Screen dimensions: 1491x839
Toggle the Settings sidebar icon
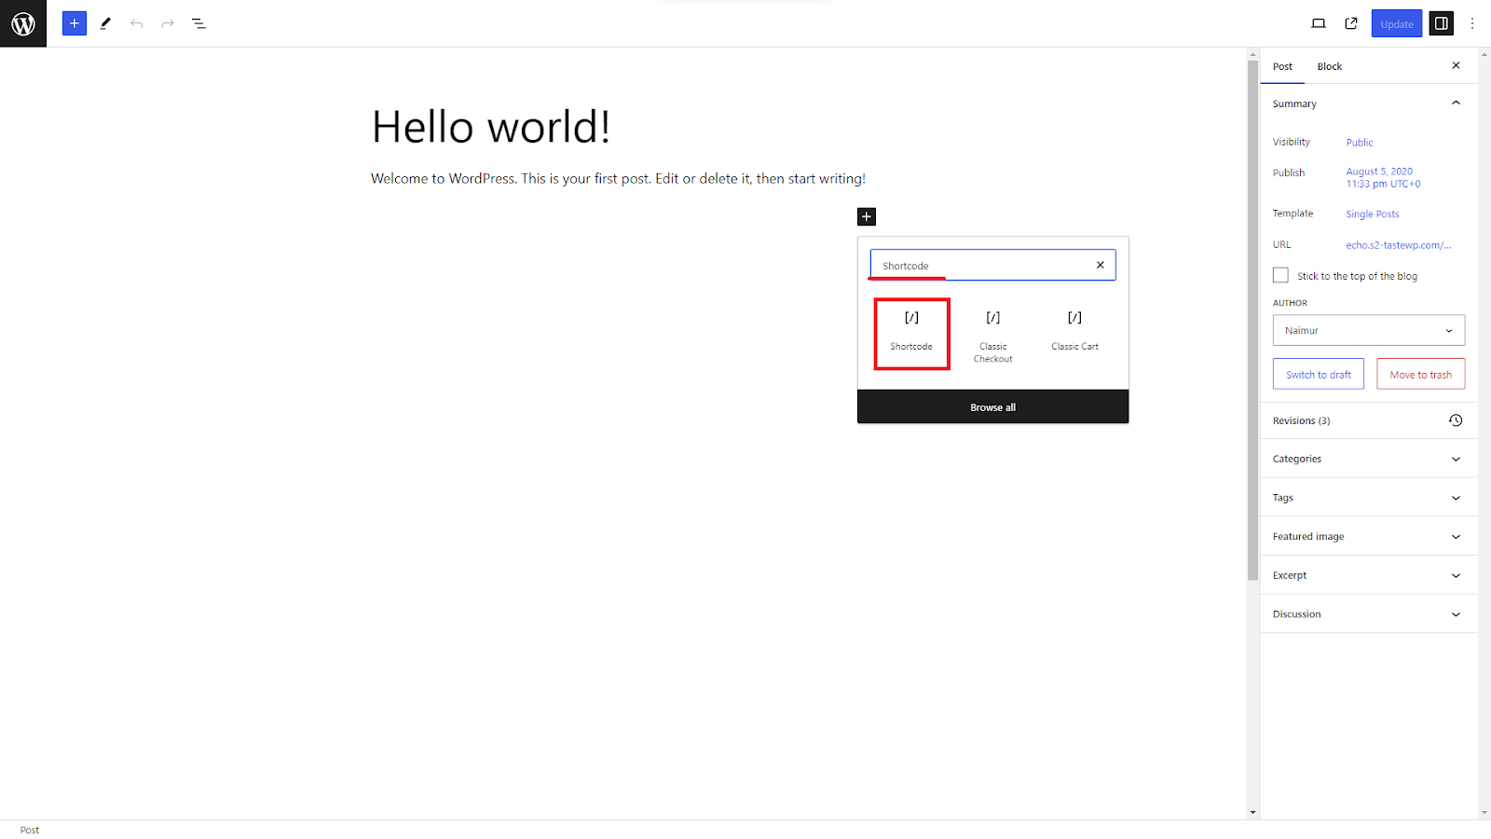[x=1441, y=23]
